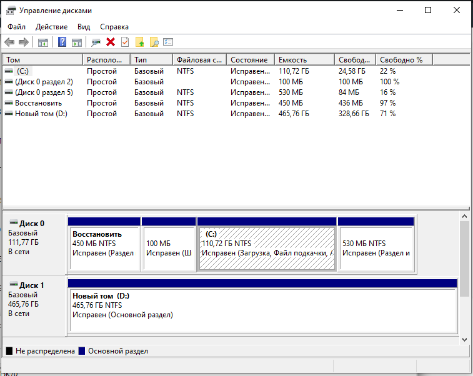Click disk icon beside (C:) volume row
This screenshot has width=473, height=376.
(x=9, y=71)
